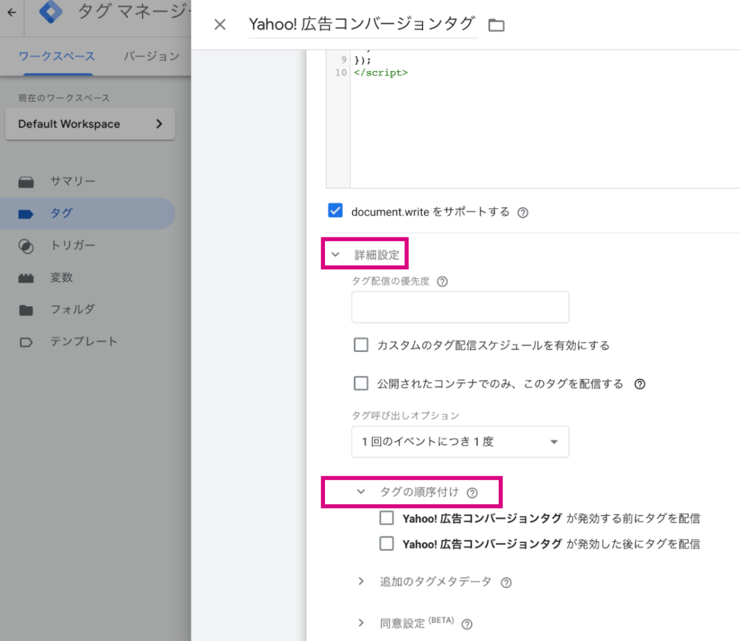The image size is (740, 641).
Task: Click the タグ sidebar icon
Action: tap(26, 214)
